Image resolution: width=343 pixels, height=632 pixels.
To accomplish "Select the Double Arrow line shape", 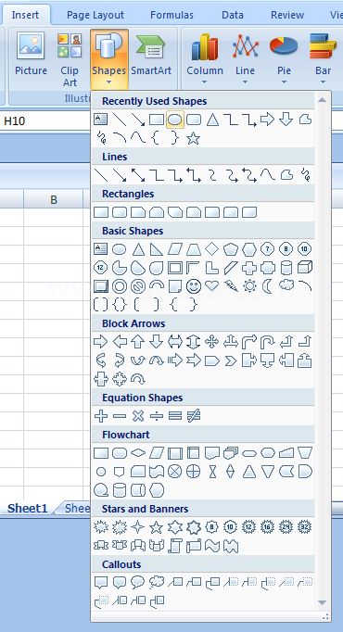I will [138, 175].
